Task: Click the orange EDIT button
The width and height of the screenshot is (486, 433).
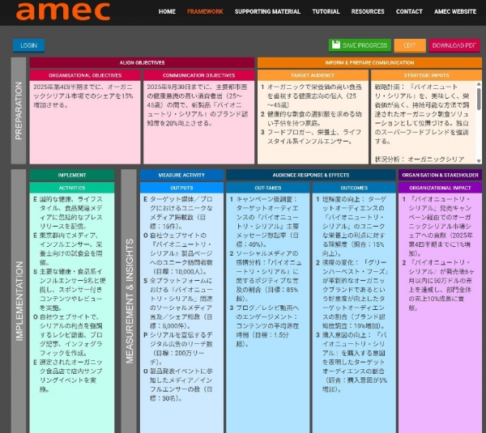Action: 410,45
